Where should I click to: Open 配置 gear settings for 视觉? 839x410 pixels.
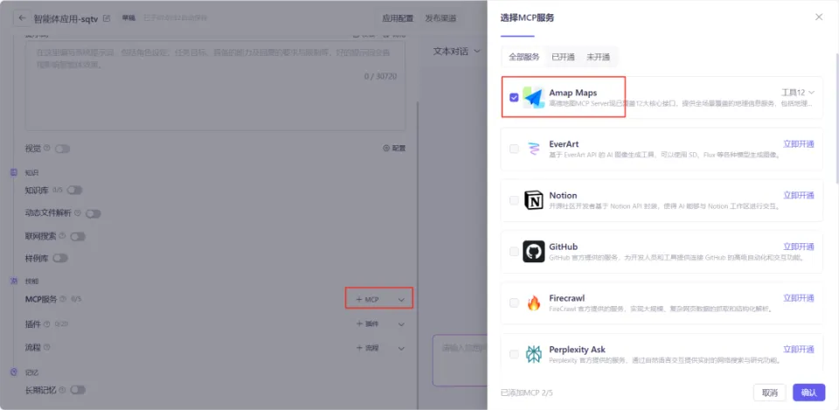(394, 149)
